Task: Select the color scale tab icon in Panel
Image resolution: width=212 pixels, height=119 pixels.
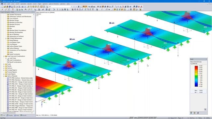Action: point(191,113)
